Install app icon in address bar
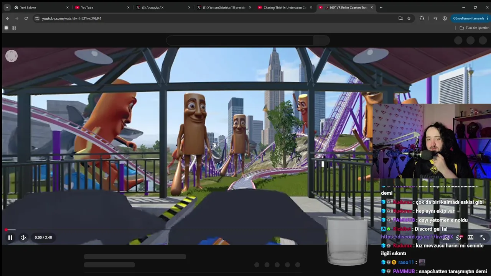Viewport: 491px width, 276px height. (400, 18)
